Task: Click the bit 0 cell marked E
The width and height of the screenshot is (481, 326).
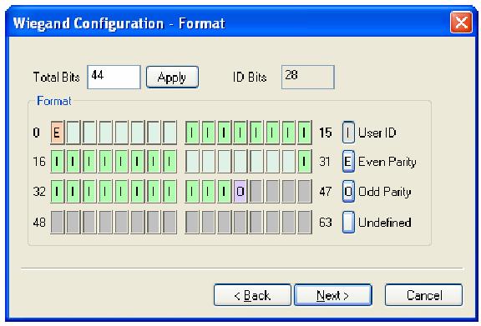Action: click(57, 133)
